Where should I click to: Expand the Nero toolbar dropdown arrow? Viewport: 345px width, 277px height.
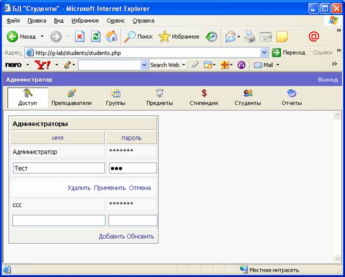point(28,65)
